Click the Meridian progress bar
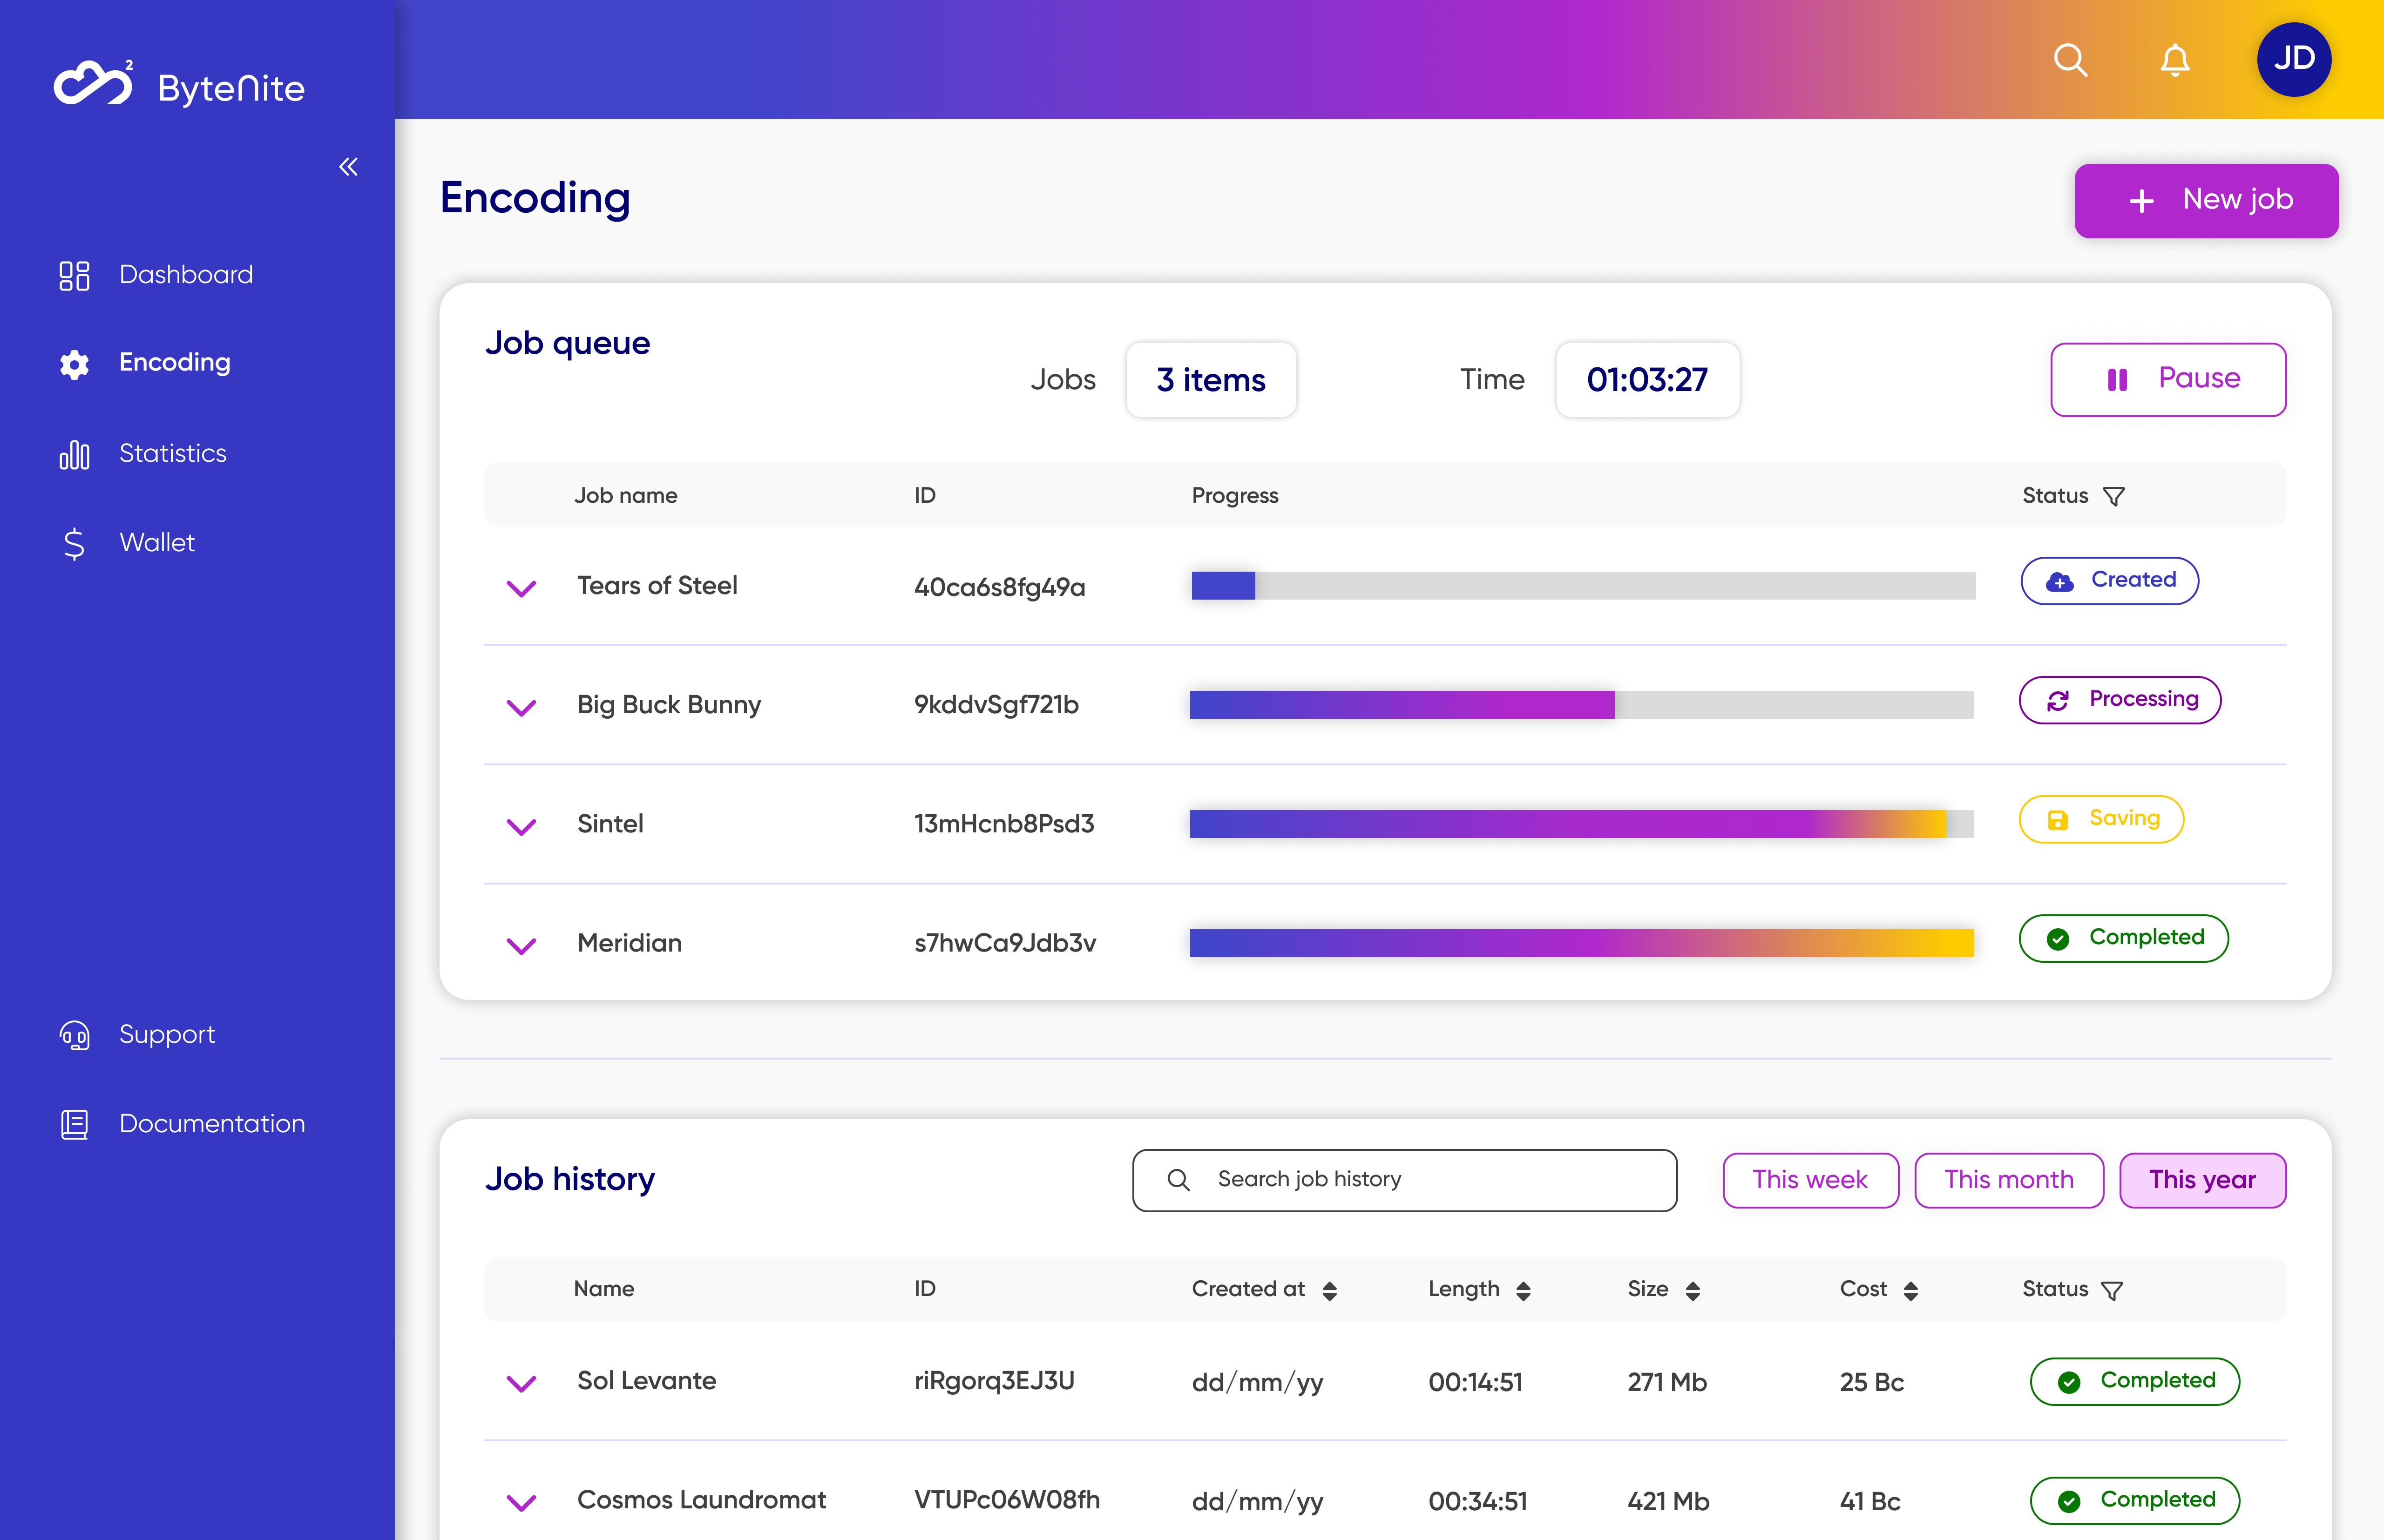The image size is (2384, 1540). 1582,943
